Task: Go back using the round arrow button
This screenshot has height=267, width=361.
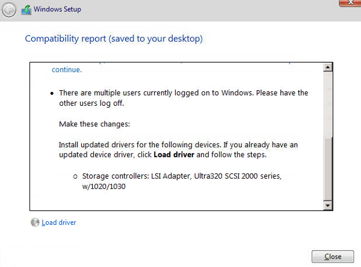Action: (9, 10)
